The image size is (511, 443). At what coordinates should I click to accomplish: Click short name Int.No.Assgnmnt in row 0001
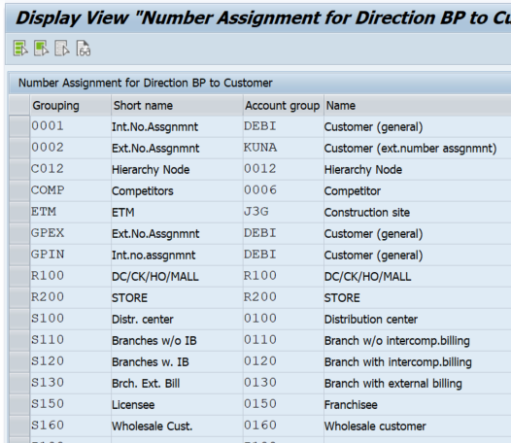tap(177, 126)
